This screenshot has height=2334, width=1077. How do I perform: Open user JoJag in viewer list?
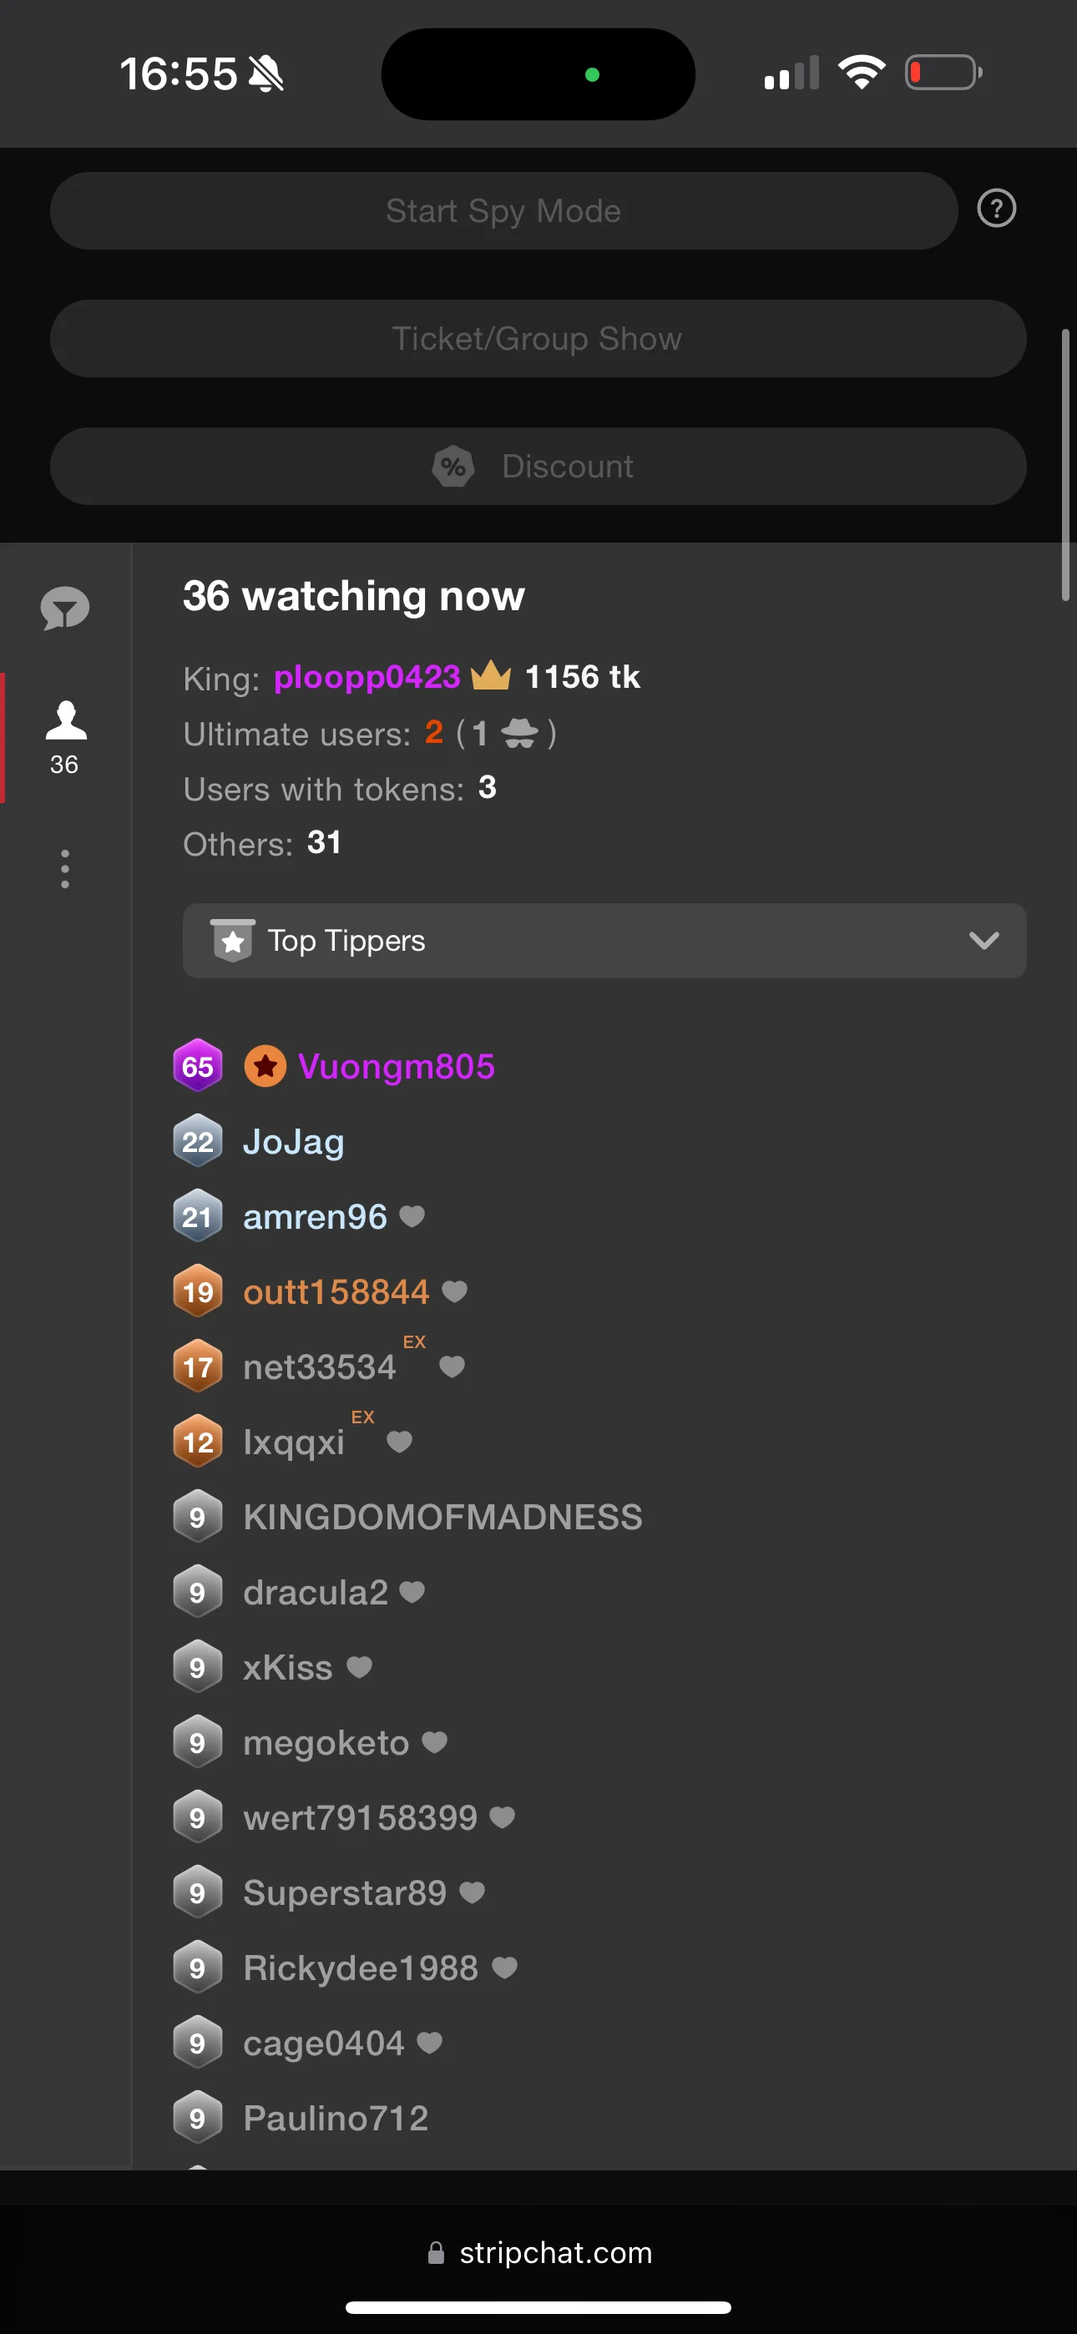(x=294, y=1142)
